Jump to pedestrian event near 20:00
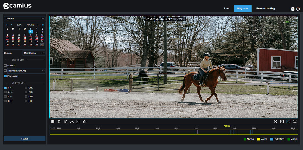The image size is (303, 150). pos(252,132)
